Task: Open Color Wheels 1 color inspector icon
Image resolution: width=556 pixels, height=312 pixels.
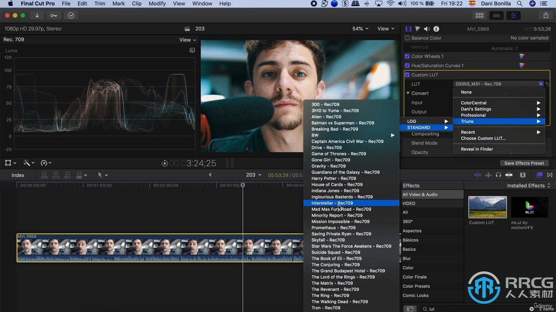Action: coord(522,56)
